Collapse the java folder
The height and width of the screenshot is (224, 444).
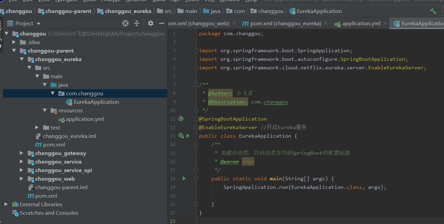click(x=45, y=85)
